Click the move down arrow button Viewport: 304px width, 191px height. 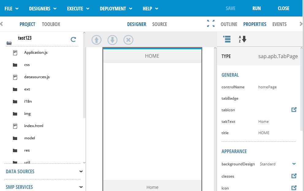tap(112, 40)
